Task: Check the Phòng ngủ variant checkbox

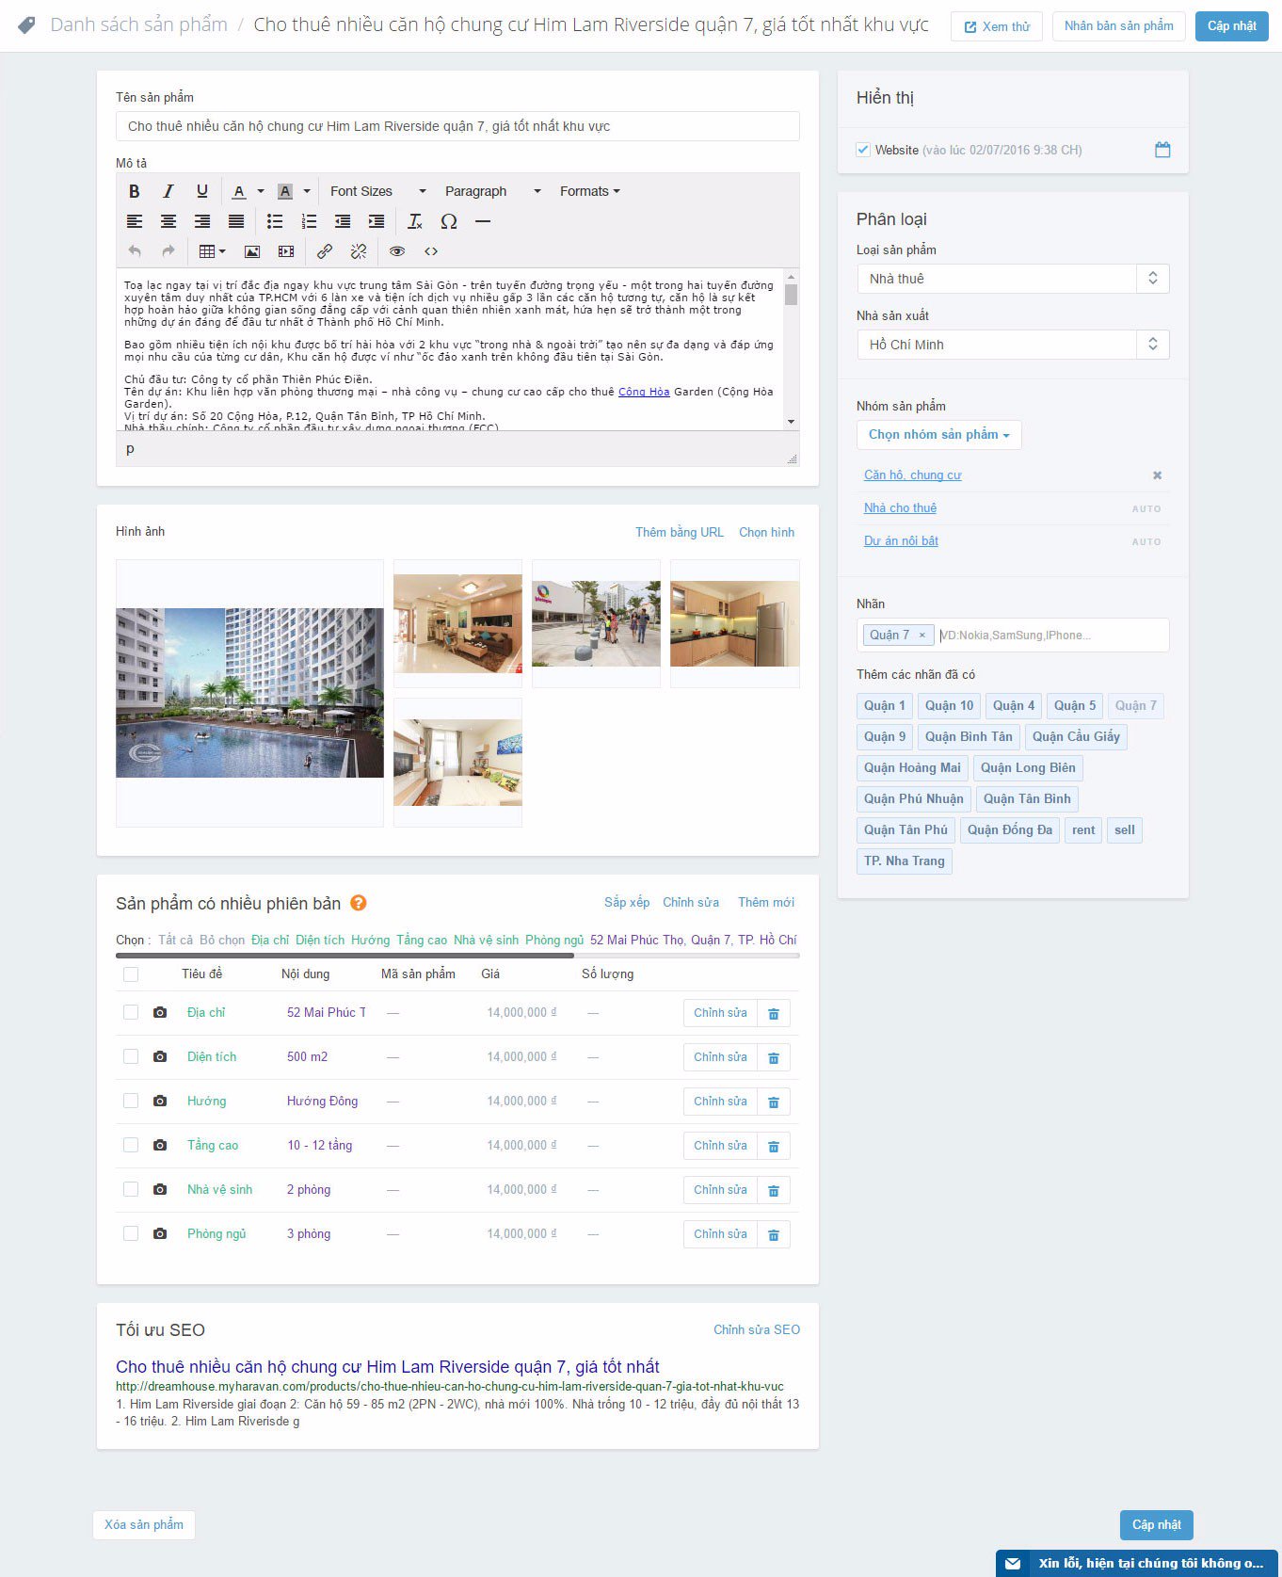Action: tap(131, 1233)
